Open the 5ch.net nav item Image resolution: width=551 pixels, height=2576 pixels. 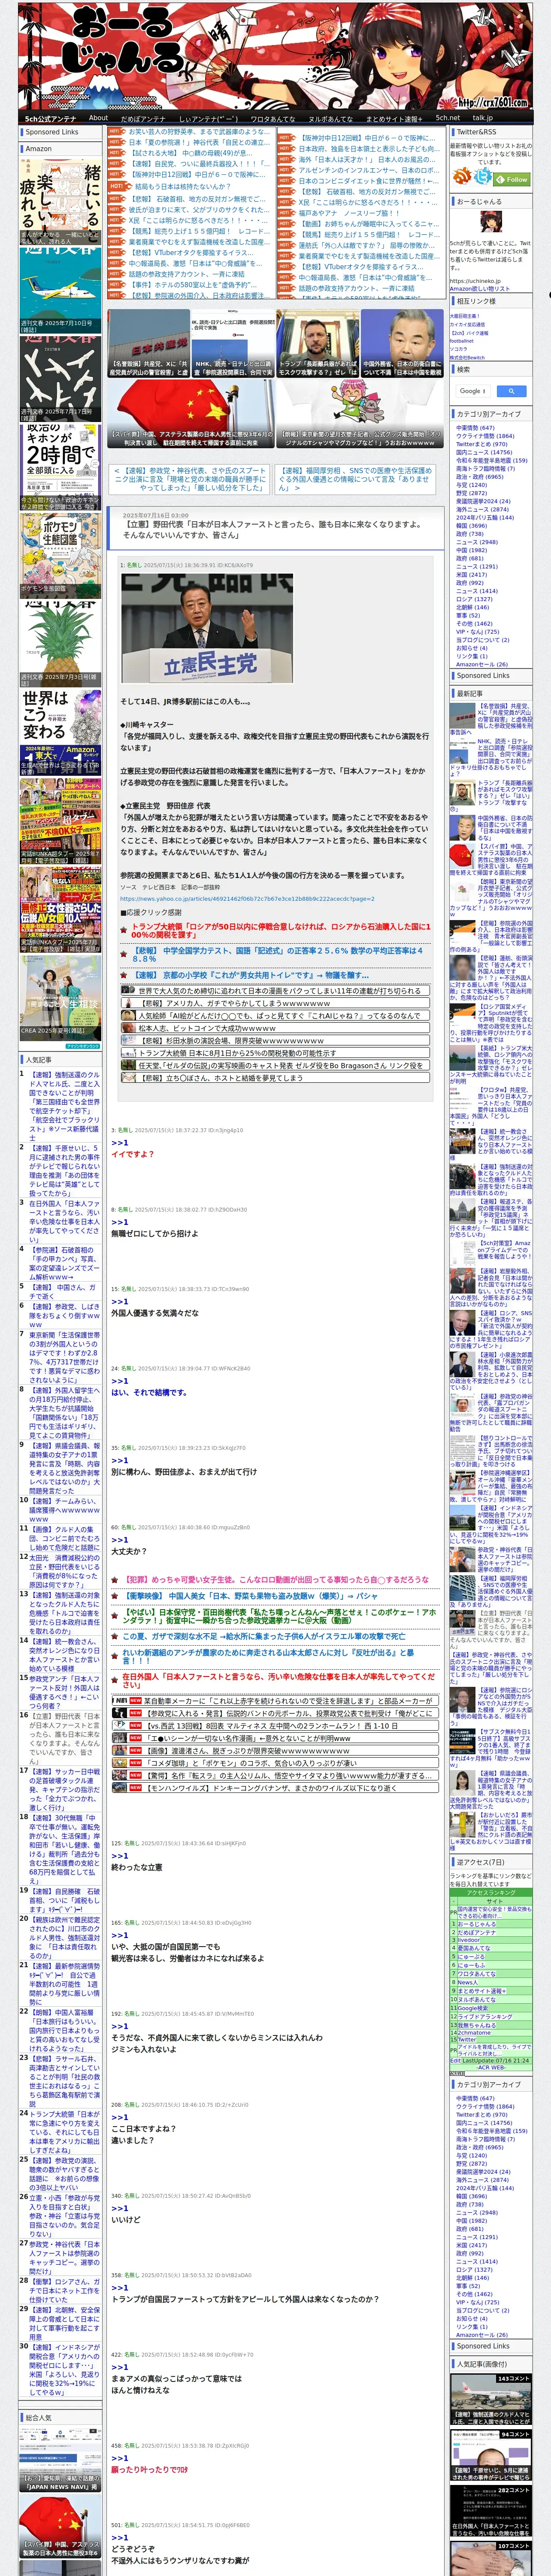[x=447, y=117]
